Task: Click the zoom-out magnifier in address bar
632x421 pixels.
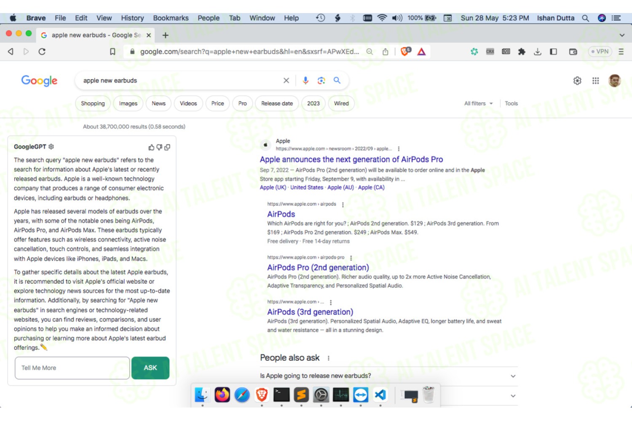Action: (x=370, y=51)
